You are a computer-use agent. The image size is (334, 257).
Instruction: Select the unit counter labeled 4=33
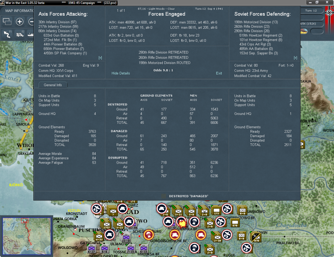click(x=99, y=237)
